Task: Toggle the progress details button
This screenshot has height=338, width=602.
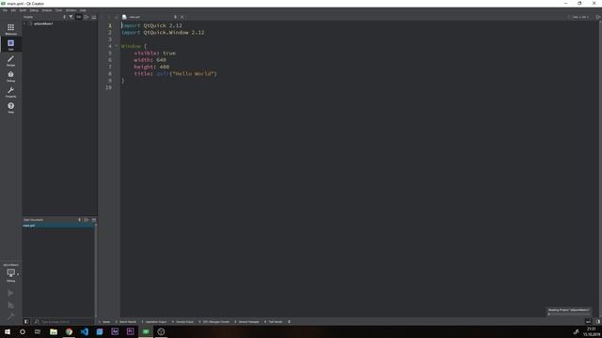Action: coord(588,321)
